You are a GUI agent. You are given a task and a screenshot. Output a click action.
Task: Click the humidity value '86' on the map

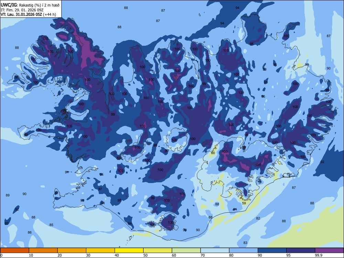(30, 232)
